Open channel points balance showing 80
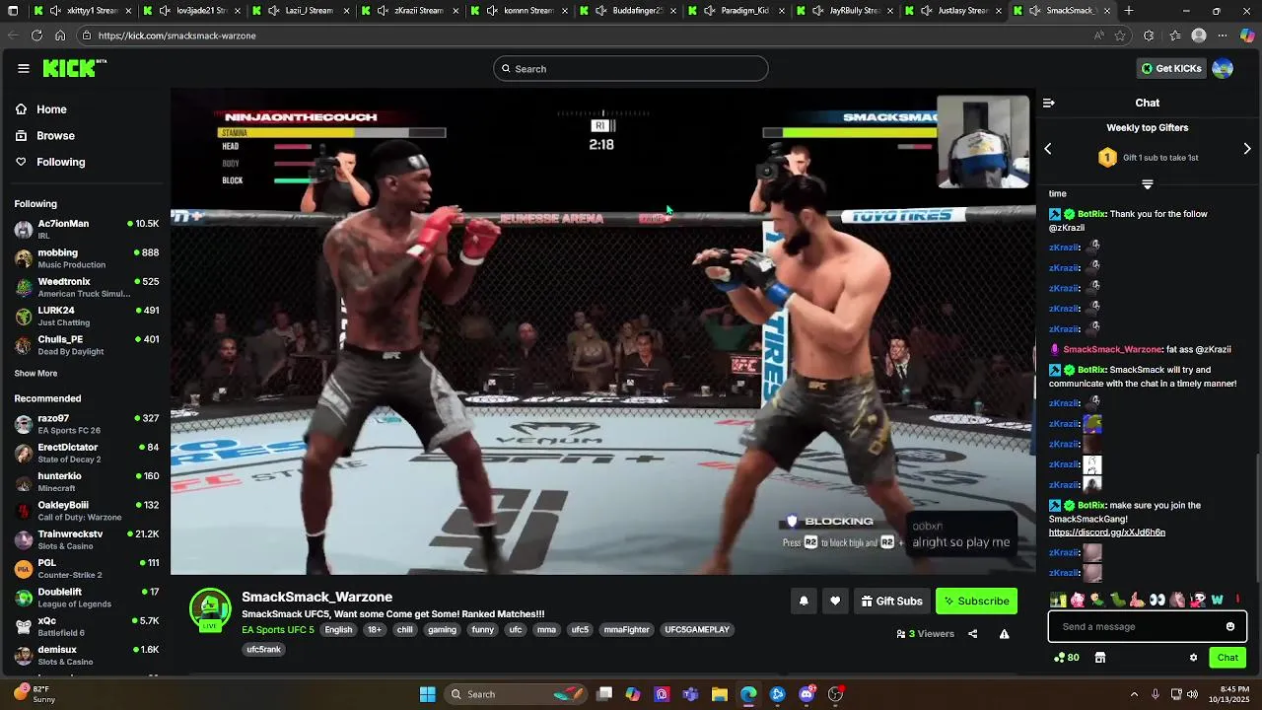The width and height of the screenshot is (1262, 710). tap(1067, 658)
